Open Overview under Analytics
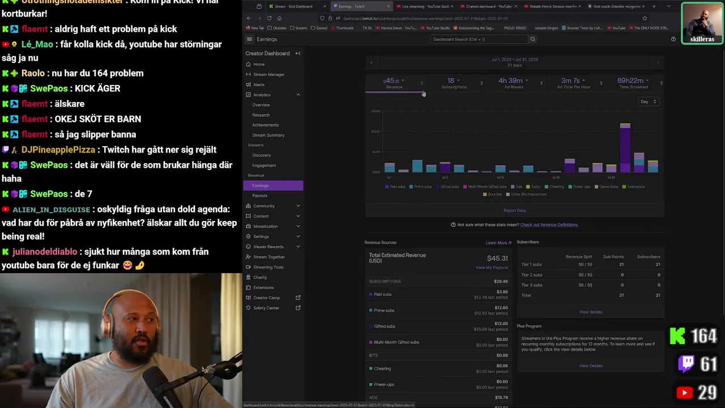 click(261, 105)
